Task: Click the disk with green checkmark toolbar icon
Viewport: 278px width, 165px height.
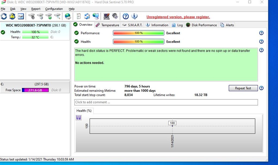Action: coord(49,16)
